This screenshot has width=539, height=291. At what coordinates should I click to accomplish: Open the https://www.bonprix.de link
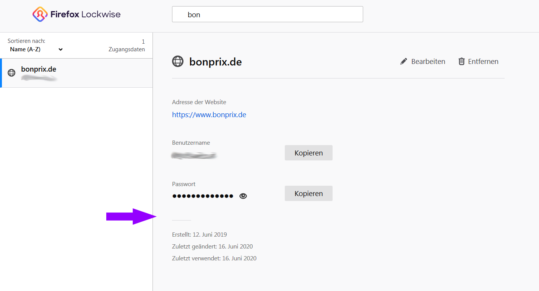pyautogui.click(x=209, y=114)
